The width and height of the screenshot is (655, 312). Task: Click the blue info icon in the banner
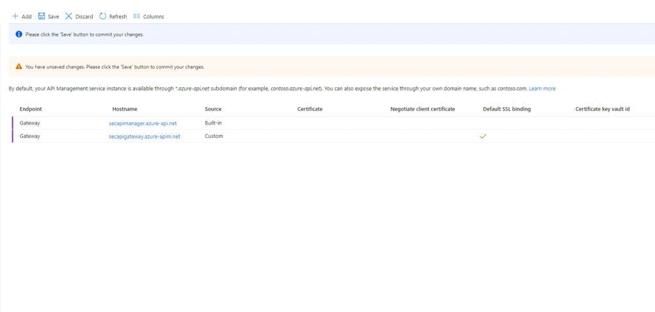(x=19, y=34)
